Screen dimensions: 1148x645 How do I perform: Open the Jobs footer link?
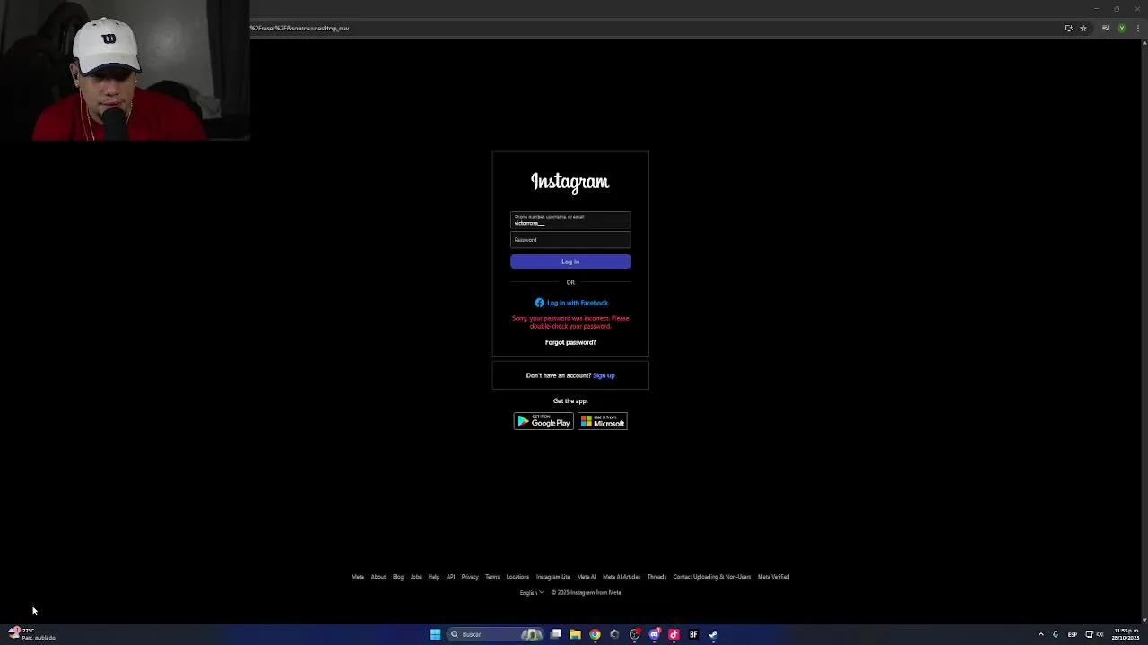416,577
